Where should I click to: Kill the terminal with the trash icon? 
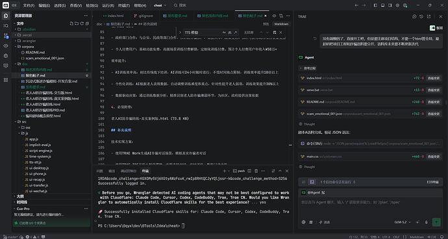coord(256,171)
